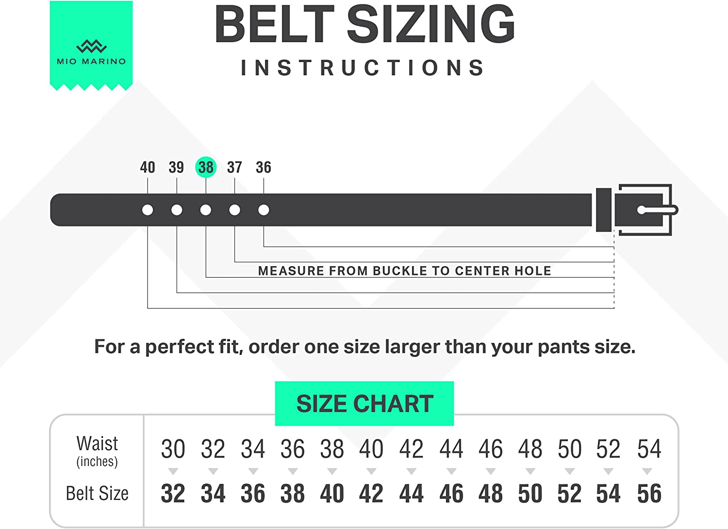This screenshot has height=529, width=728.
Task: Select belt size 56 in chart
Action: [649, 494]
